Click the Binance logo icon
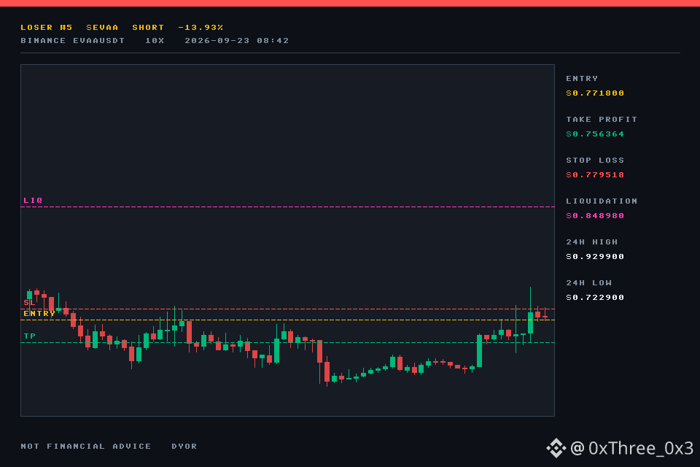 [556, 448]
